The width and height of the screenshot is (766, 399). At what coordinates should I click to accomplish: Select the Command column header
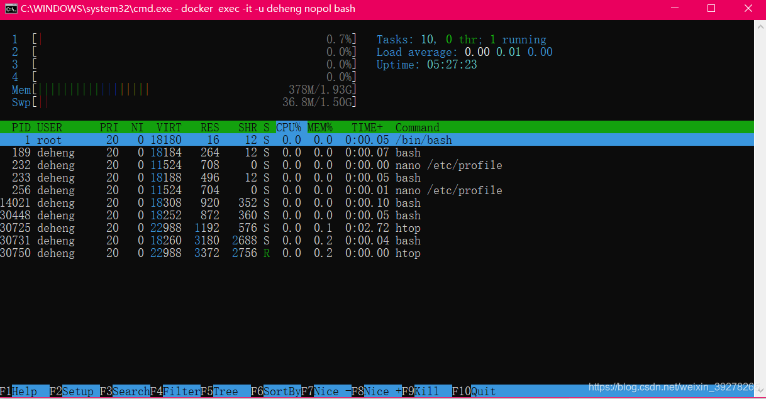point(417,127)
